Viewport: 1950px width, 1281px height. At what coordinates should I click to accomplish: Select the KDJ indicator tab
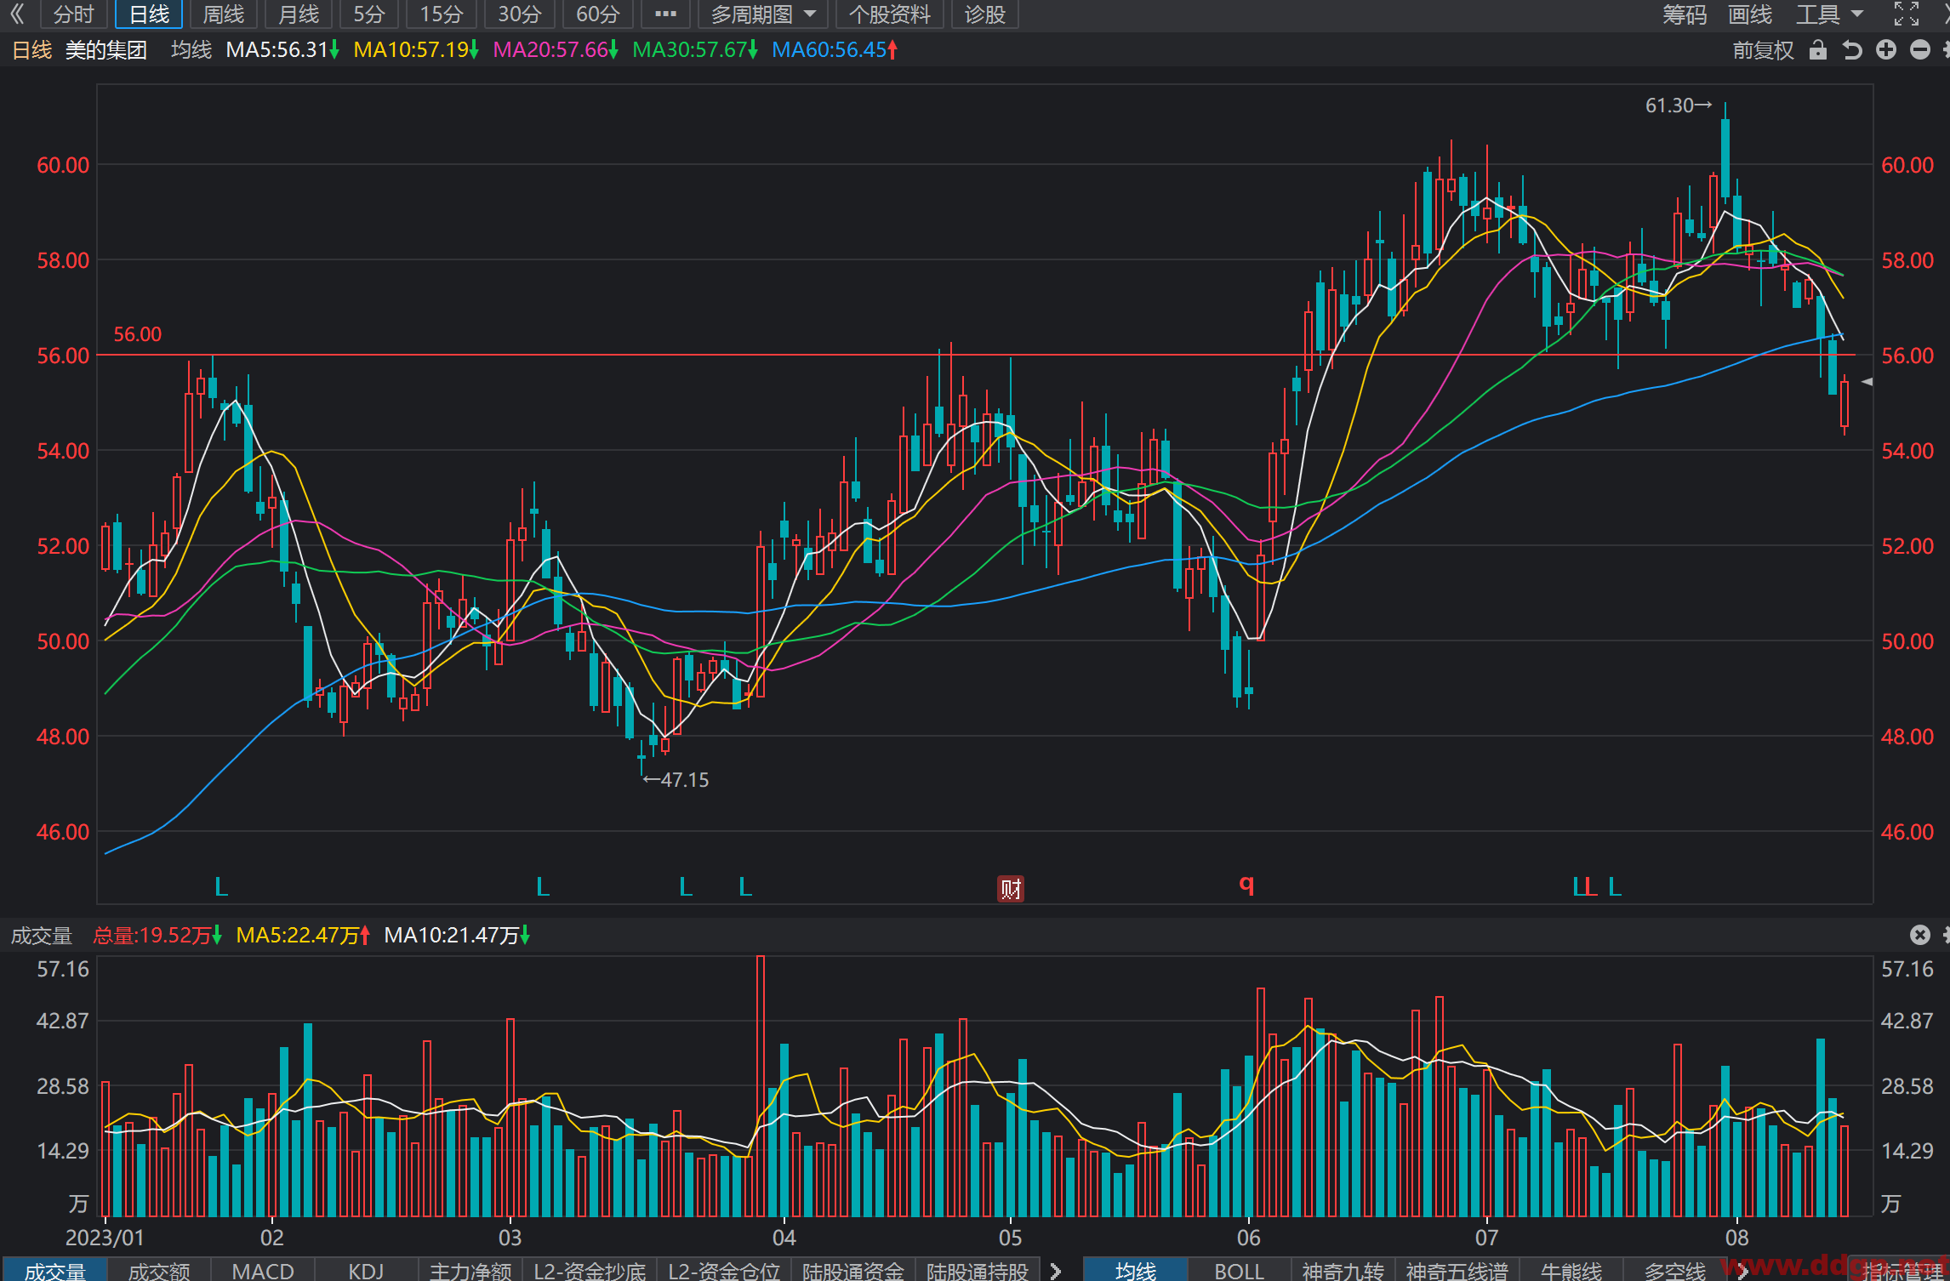[367, 1270]
